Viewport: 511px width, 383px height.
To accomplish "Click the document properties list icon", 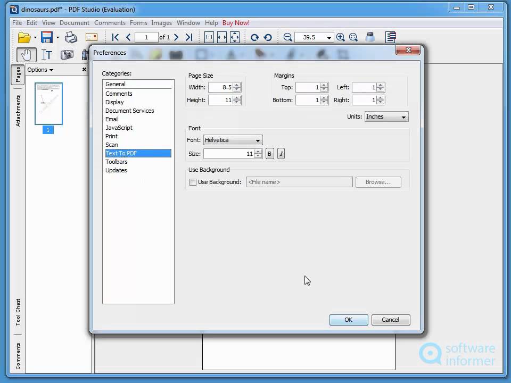I will 390,37.
